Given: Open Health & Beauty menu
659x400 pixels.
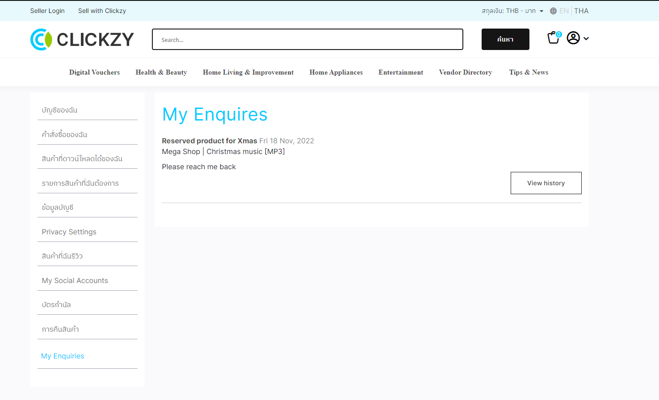Looking at the screenshot, I should pyautogui.click(x=161, y=72).
